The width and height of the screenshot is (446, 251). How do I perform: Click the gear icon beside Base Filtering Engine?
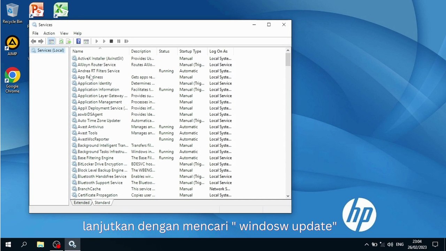[74, 158]
